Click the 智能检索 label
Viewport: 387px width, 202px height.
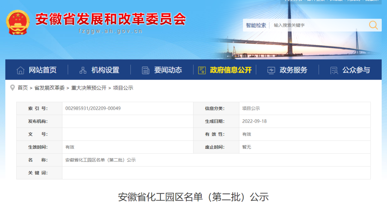256,25
